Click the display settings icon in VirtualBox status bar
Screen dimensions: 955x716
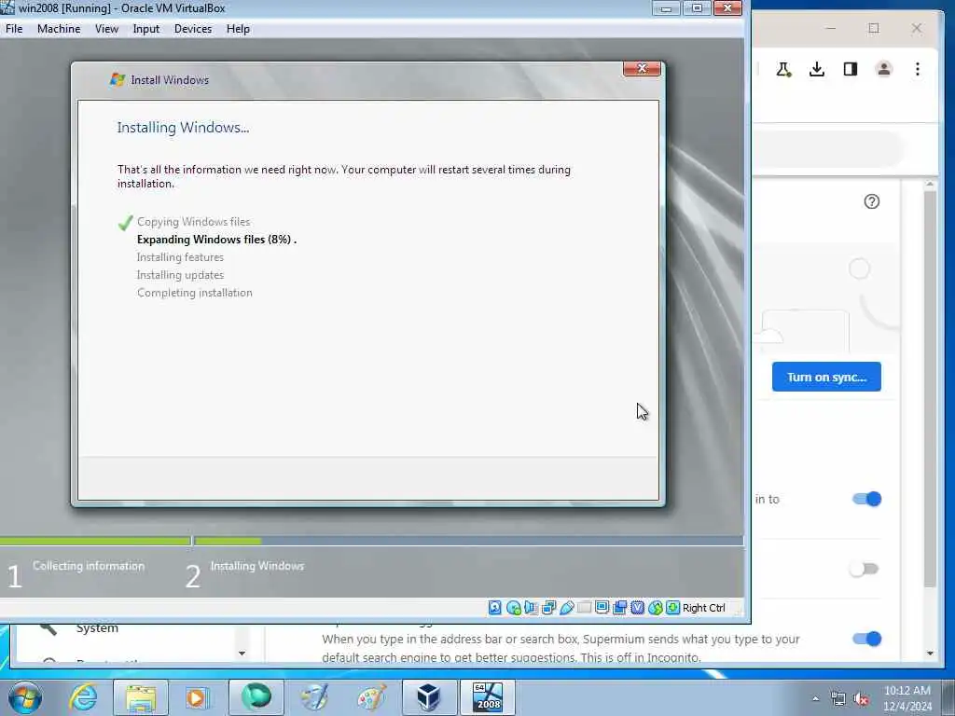(602, 608)
